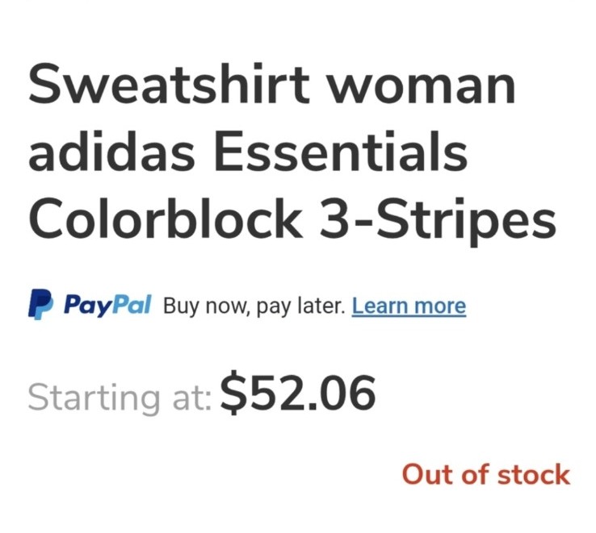The width and height of the screenshot is (596, 533).
Task: Select the word 'Sweatshirt' in title
Action: click(x=169, y=83)
